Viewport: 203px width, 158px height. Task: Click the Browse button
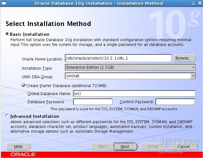coord(185,58)
